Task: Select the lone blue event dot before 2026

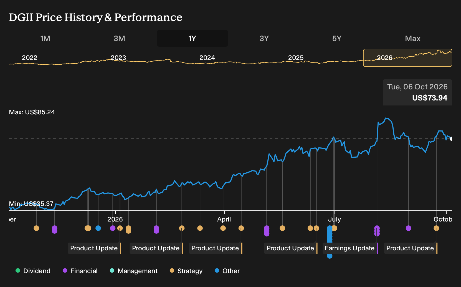Action: click(x=98, y=228)
